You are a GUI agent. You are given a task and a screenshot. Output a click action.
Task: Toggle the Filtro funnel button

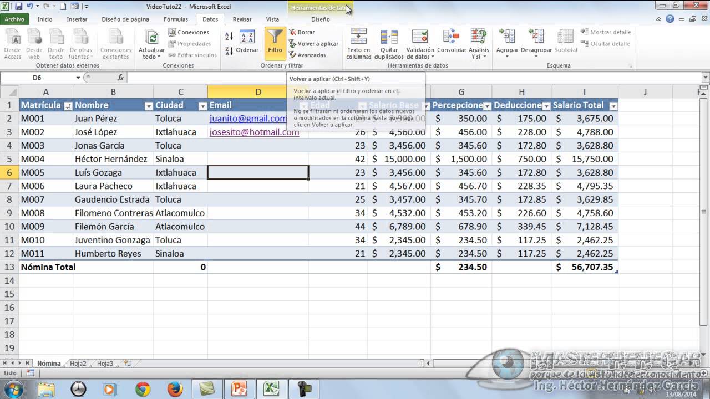[275, 43]
